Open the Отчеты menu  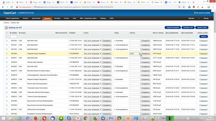click(x=66, y=18)
